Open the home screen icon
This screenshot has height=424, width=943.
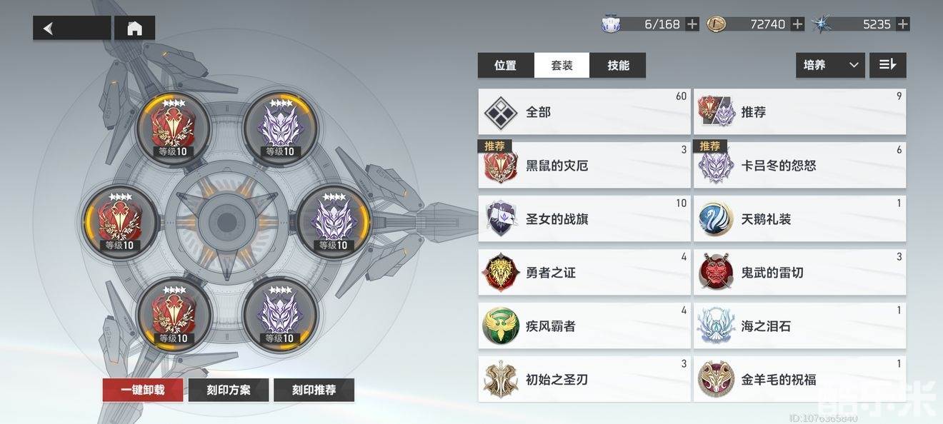(x=134, y=28)
